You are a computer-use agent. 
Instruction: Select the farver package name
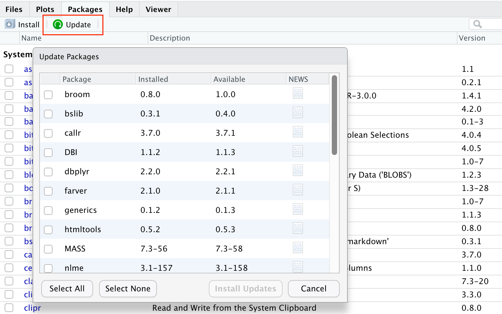(76, 191)
